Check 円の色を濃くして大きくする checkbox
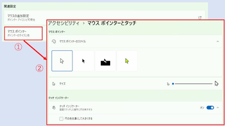 (x=61, y=119)
